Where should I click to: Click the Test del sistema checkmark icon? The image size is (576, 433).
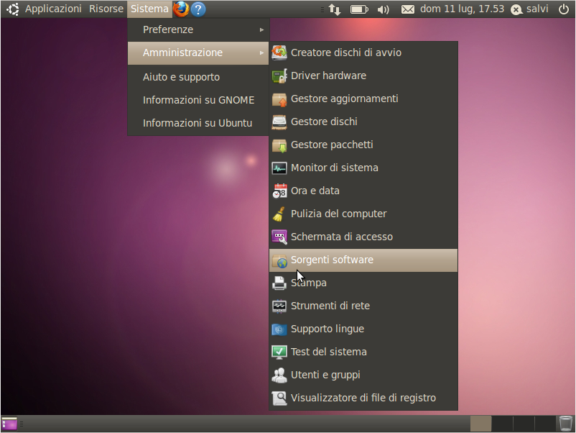(279, 352)
